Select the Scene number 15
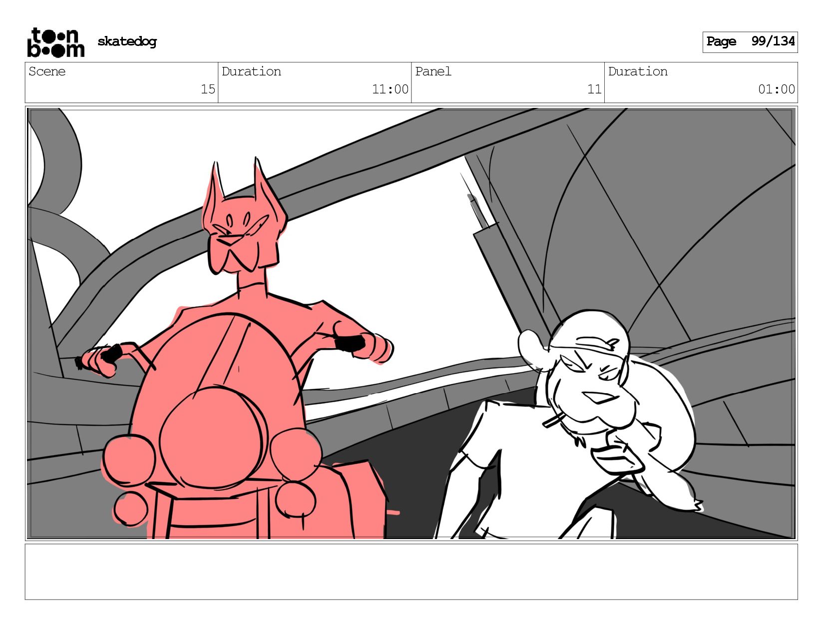 click(x=208, y=89)
